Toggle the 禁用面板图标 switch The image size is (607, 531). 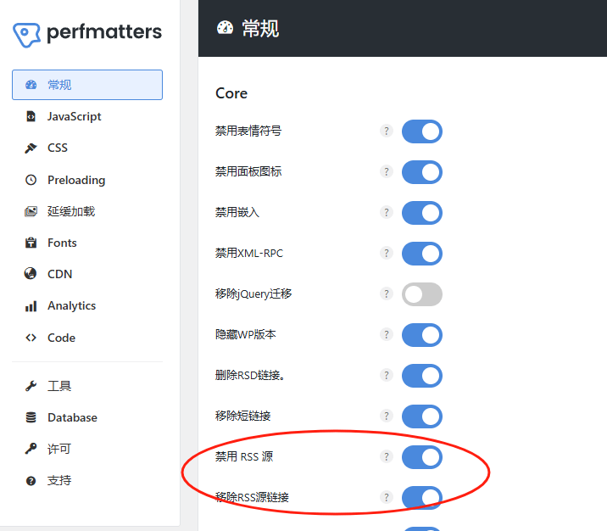[422, 172]
